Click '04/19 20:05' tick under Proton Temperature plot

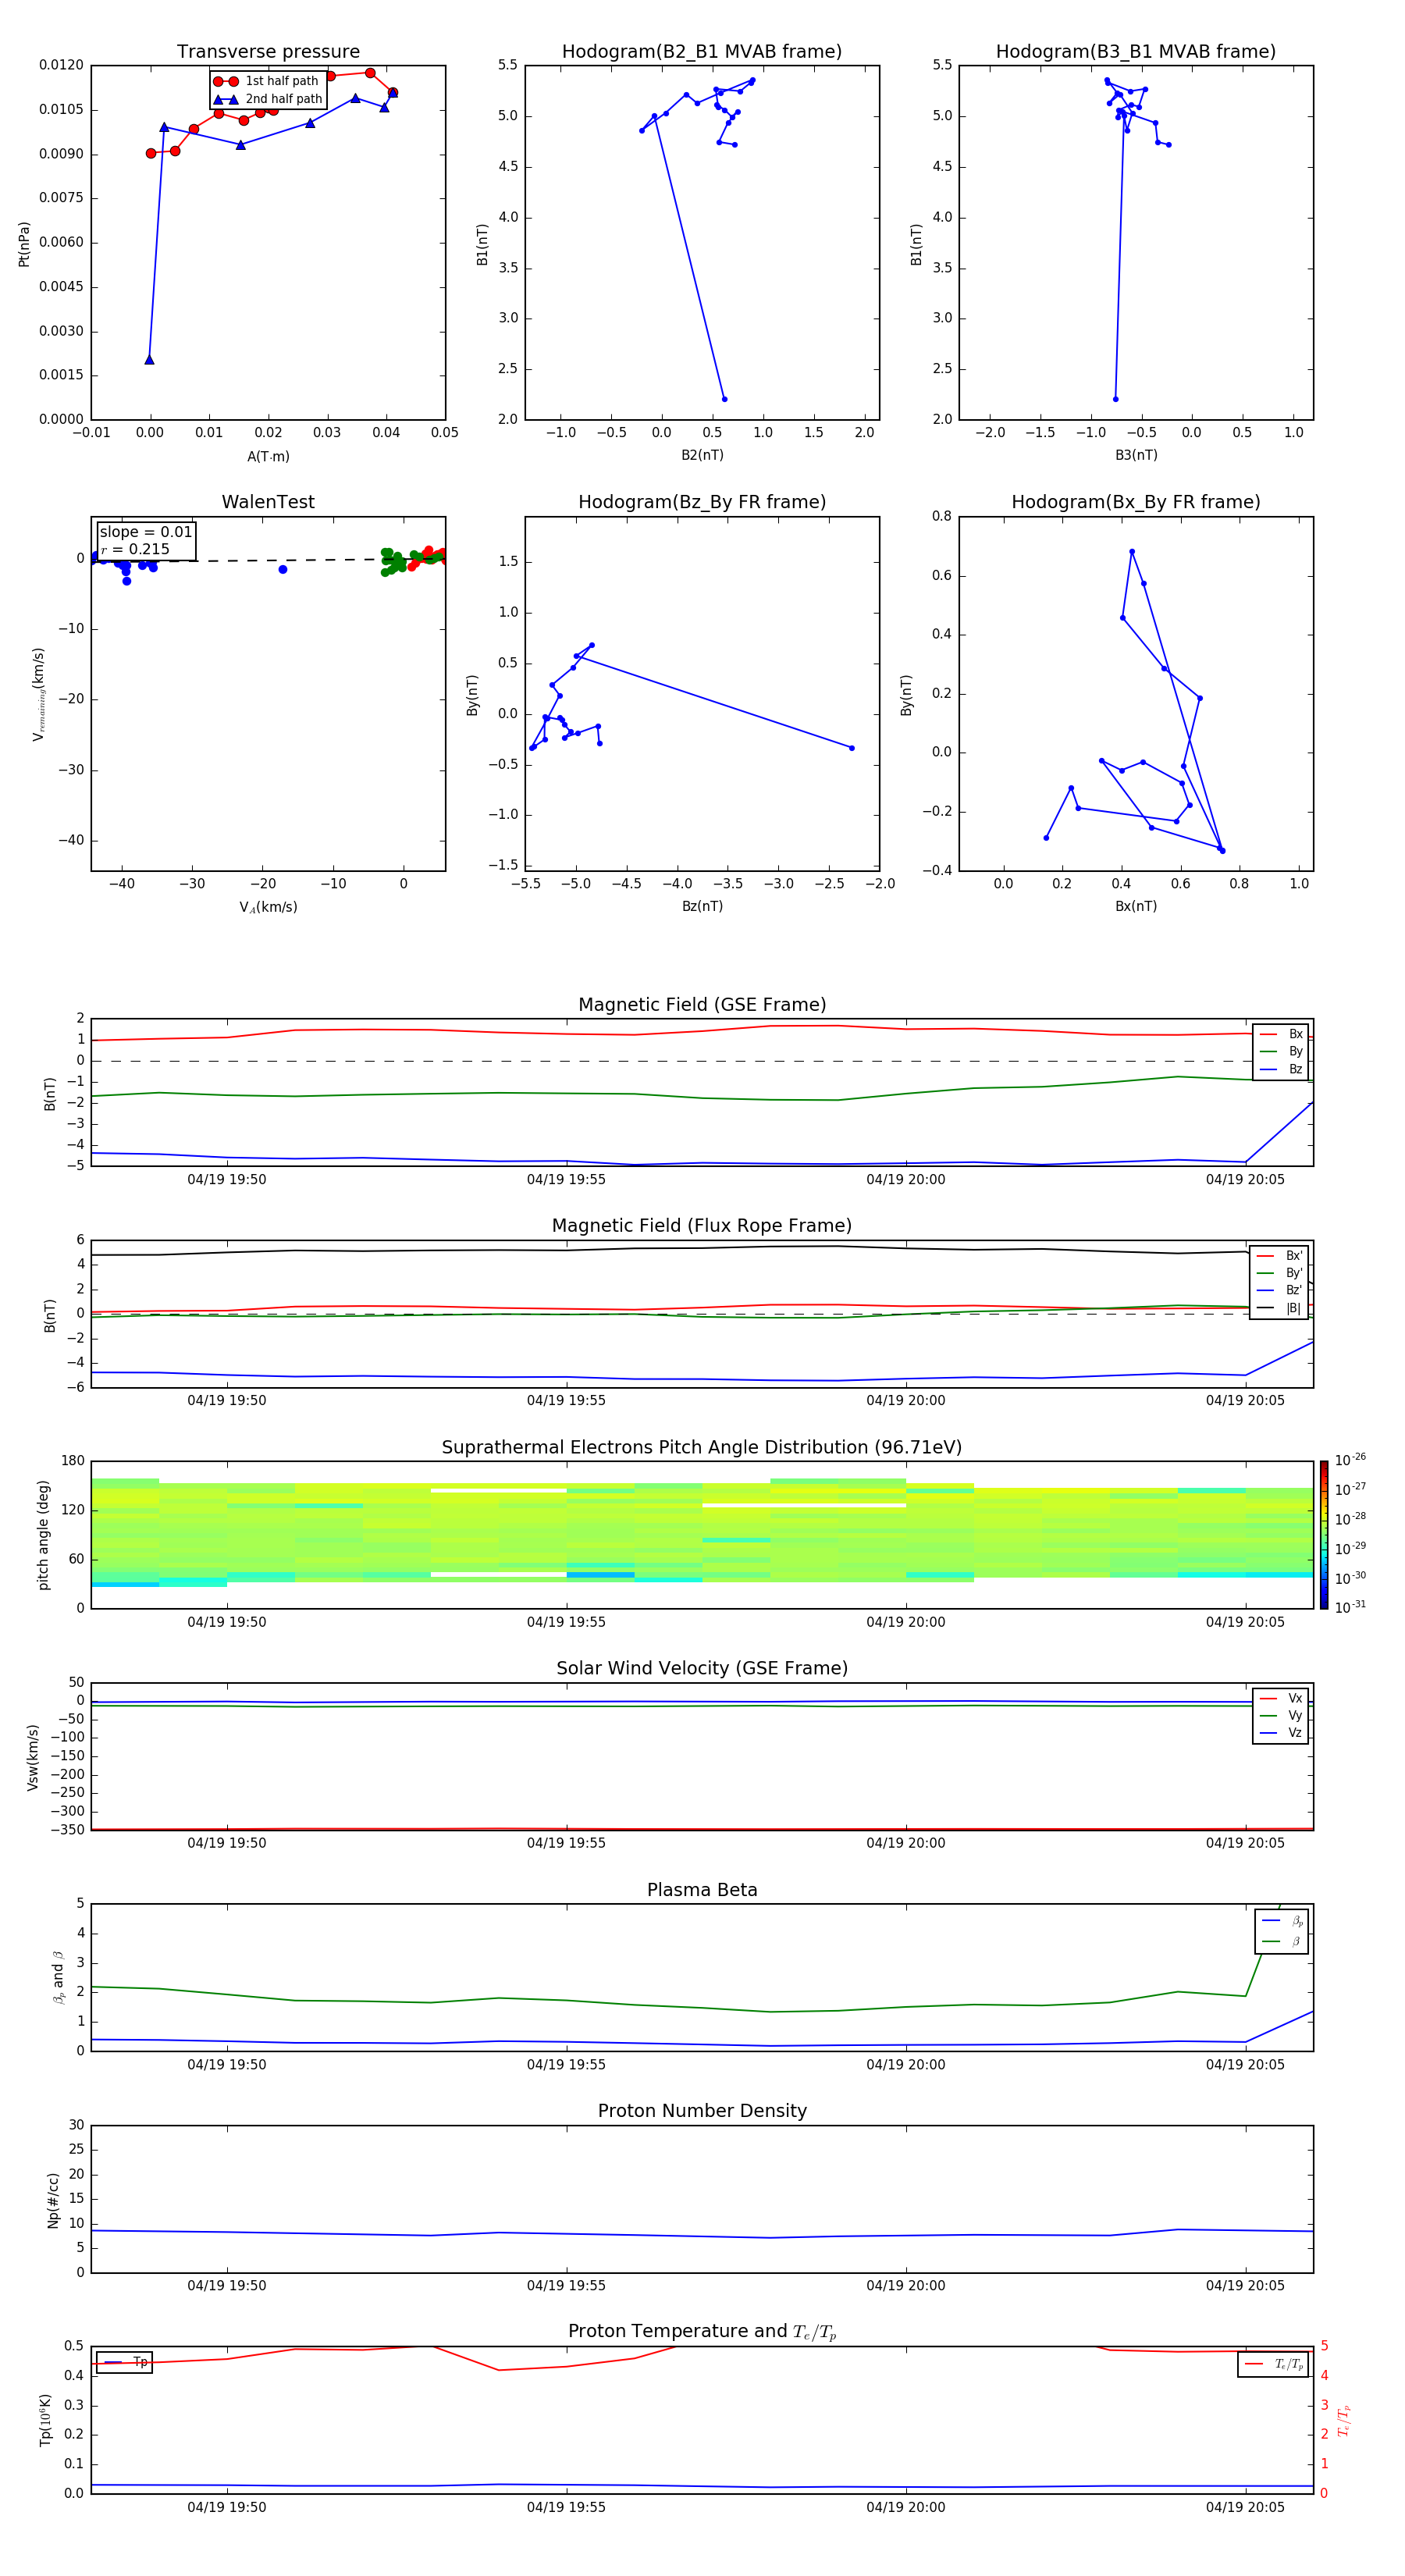(1245, 2508)
